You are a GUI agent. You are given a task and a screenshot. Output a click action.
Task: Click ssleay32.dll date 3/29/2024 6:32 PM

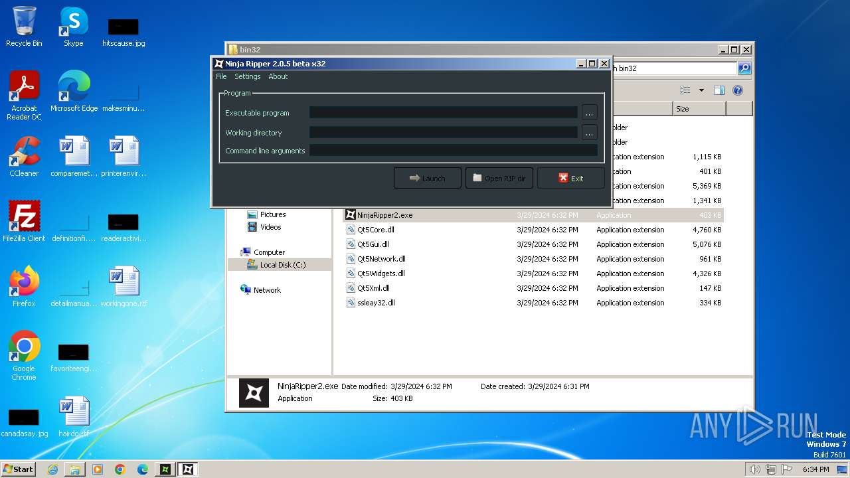click(547, 303)
